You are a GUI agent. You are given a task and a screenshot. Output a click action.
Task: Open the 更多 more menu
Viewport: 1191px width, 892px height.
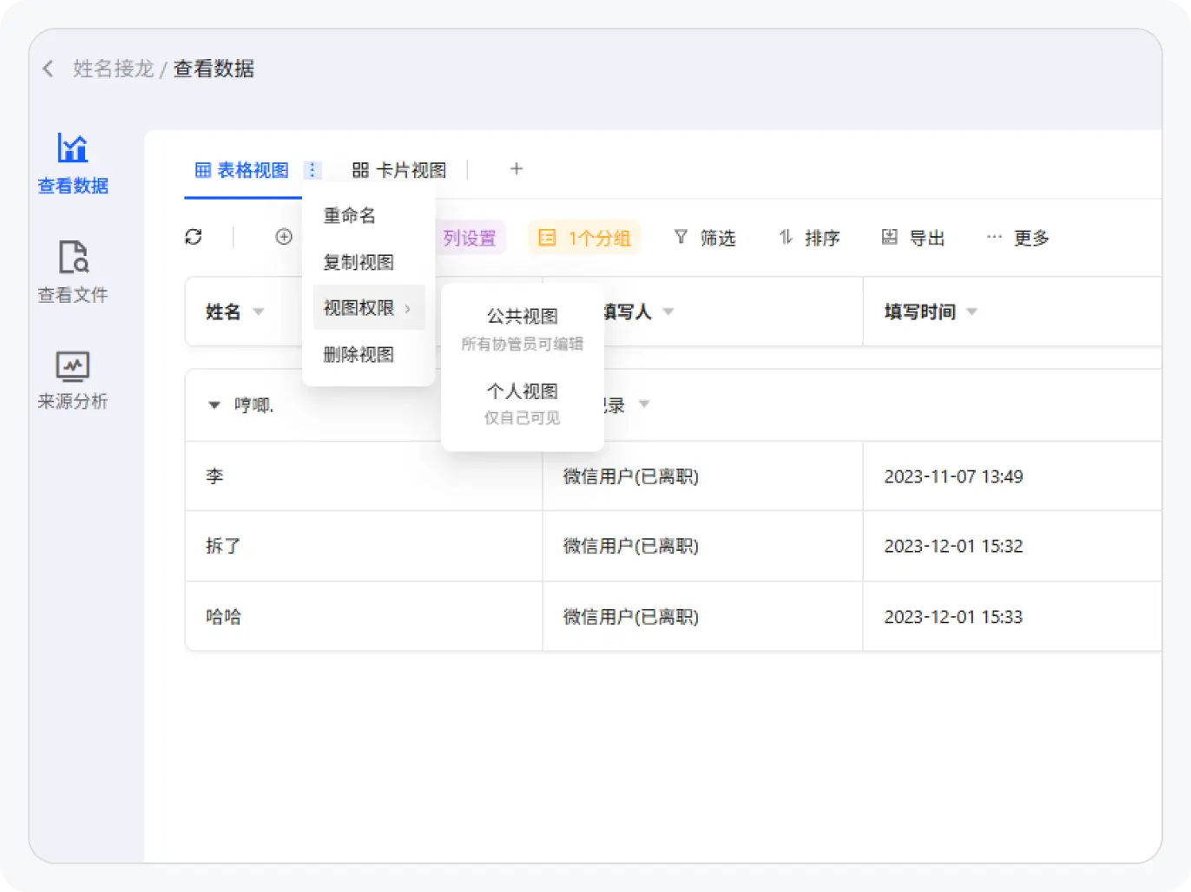click(x=1018, y=238)
